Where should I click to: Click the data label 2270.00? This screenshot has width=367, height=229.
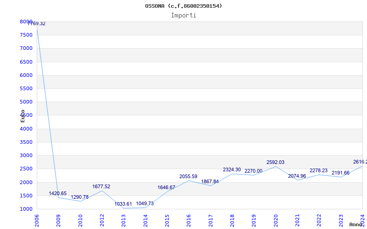tap(254, 171)
